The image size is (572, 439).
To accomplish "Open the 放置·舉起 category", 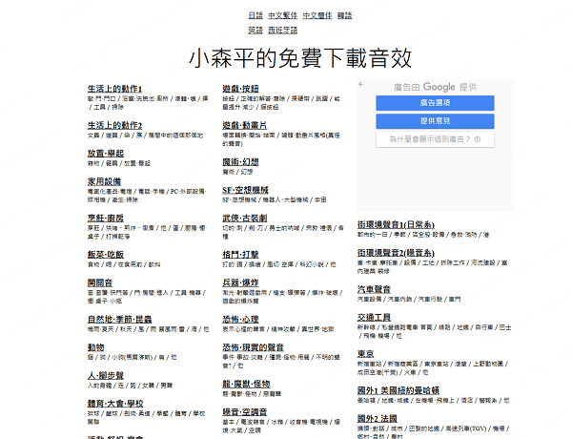I will tap(106, 154).
